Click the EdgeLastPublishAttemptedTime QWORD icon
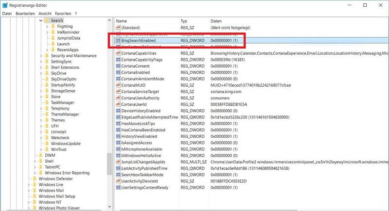Screen dimensions: 389x211 pyautogui.click(x=118, y=117)
